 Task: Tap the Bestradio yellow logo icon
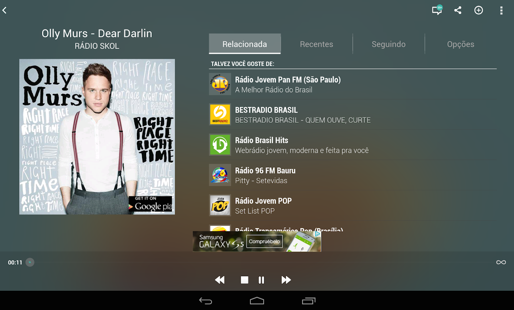point(220,114)
